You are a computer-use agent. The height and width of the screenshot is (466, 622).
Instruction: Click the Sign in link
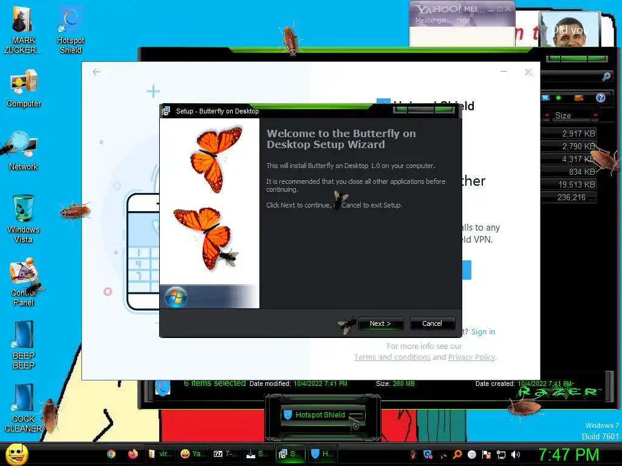click(483, 332)
